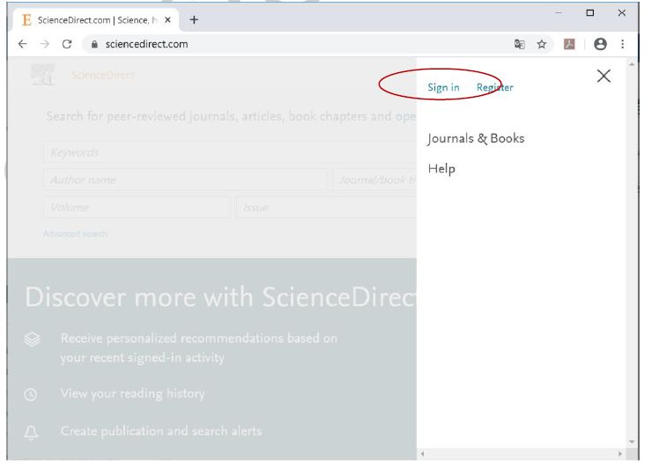Click the Author name field
The image size is (652, 463).
[x=185, y=180]
